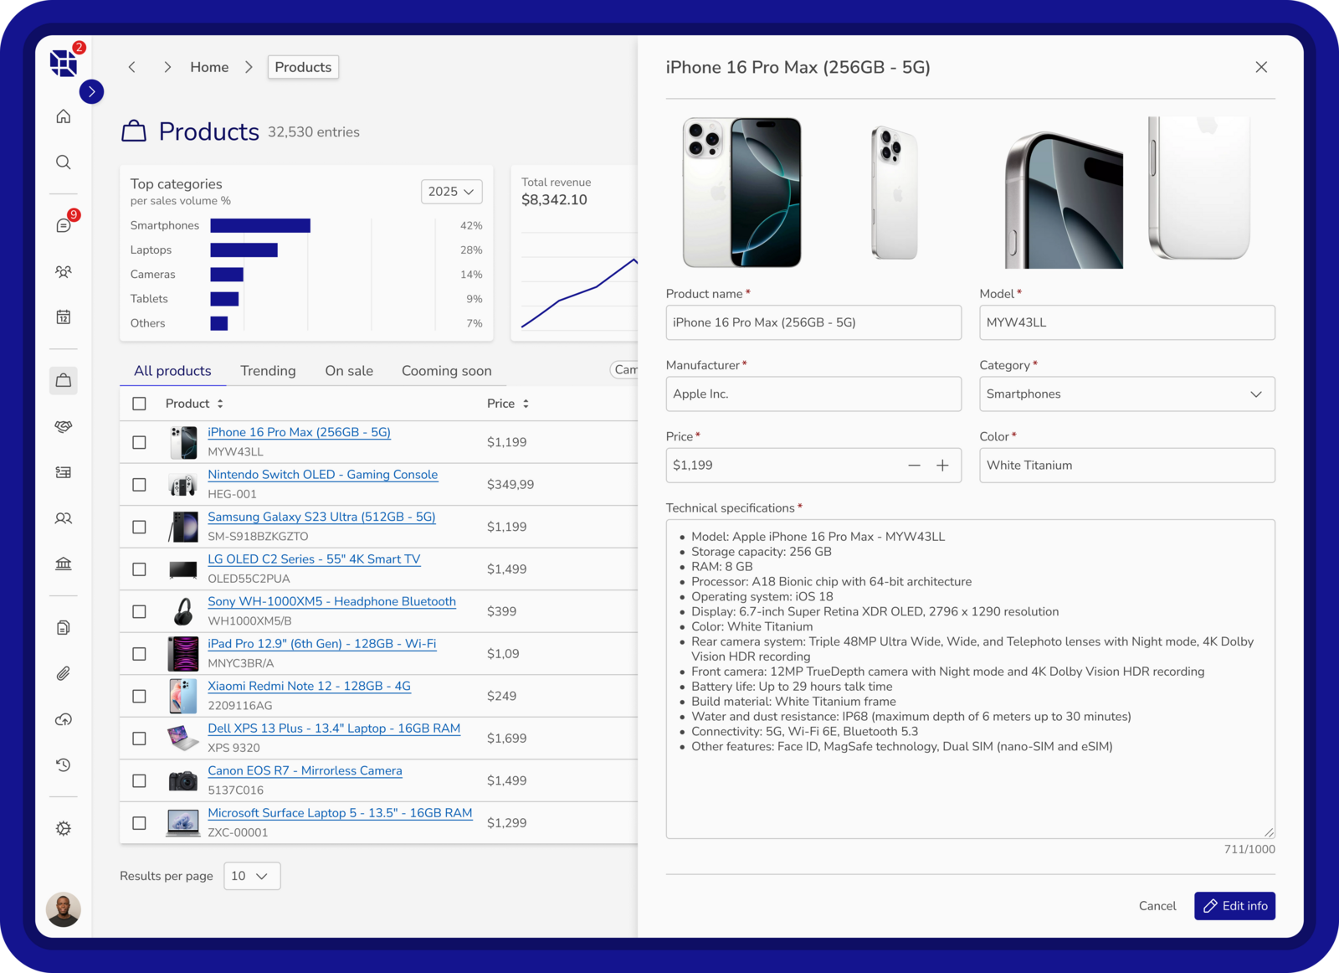Image resolution: width=1339 pixels, height=973 pixels.
Task: Open messages icon with 9 badge
Action: pos(64,225)
